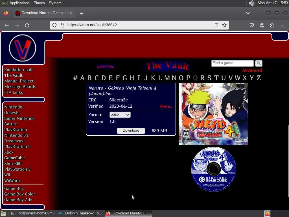The width and height of the screenshot is (289, 217).
Task: Open the FFA Links link
Action: (14, 92)
